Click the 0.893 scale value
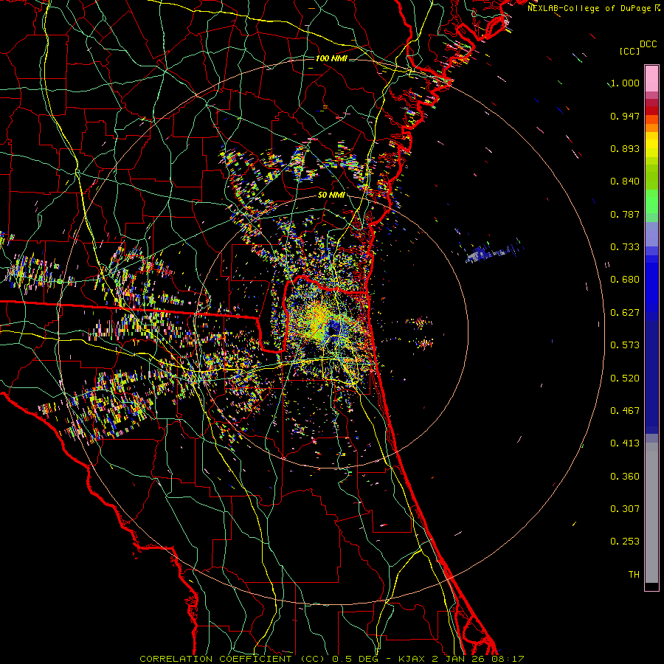Image resolution: width=664 pixels, height=664 pixels. (x=625, y=148)
